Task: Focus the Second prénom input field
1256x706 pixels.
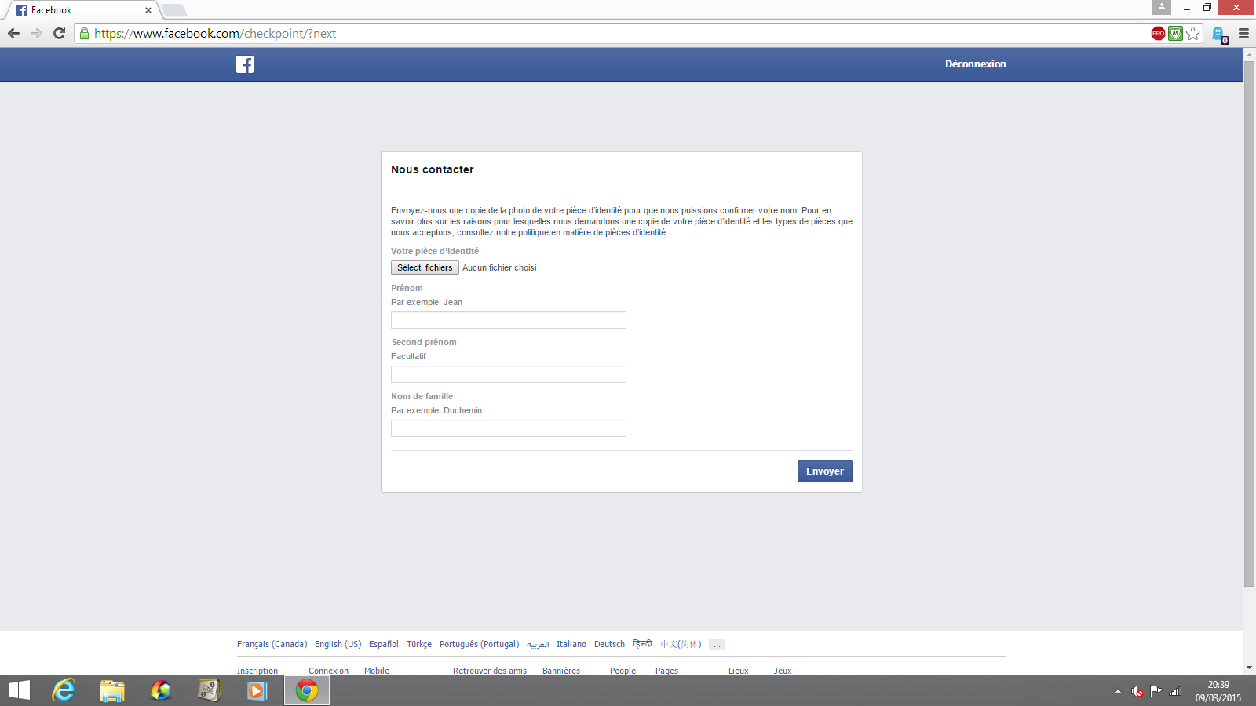Action: click(x=509, y=374)
